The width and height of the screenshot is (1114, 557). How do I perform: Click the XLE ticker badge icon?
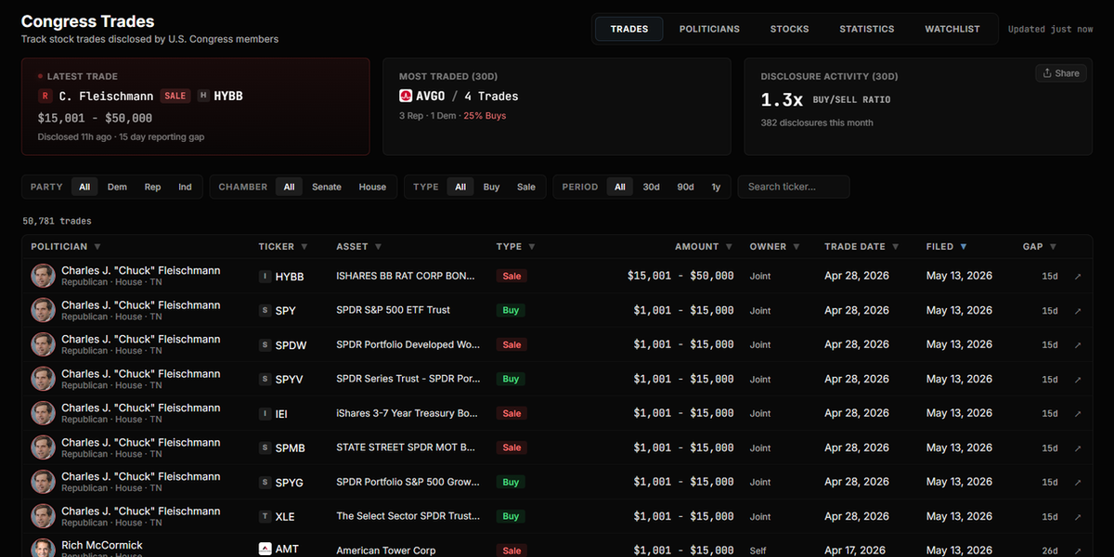(x=266, y=517)
